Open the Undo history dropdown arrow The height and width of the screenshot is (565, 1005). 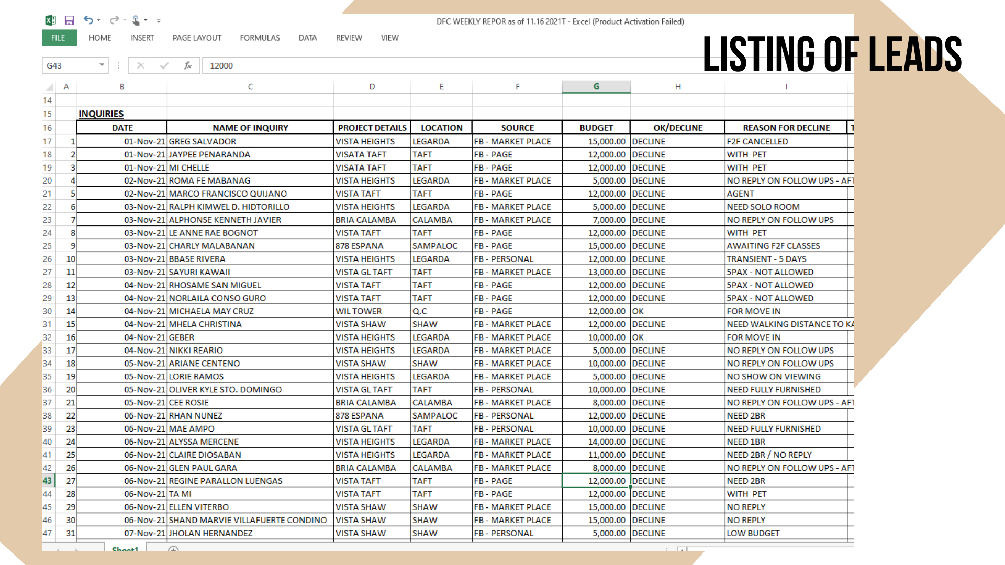[x=98, y=20]
